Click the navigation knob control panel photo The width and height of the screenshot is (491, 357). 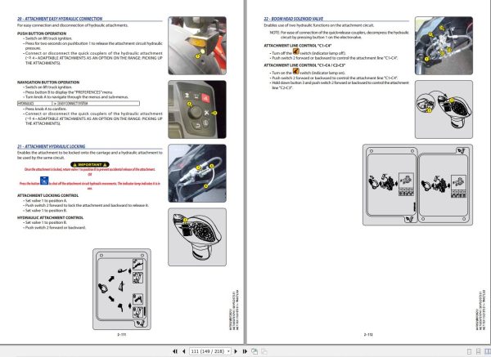pos(197,109)
